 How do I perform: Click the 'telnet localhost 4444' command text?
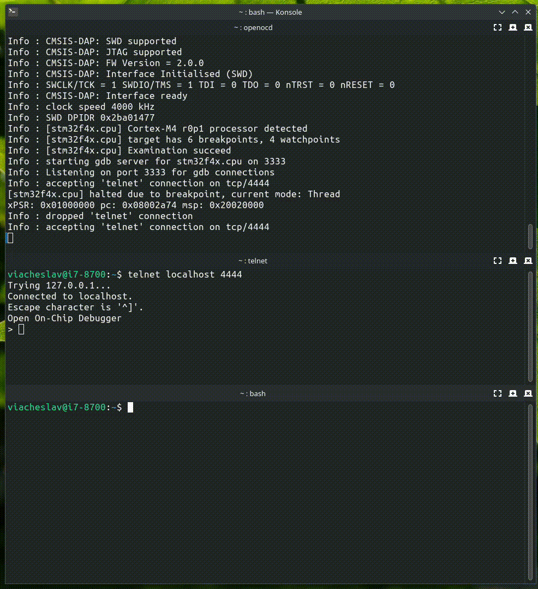point(185,275)
